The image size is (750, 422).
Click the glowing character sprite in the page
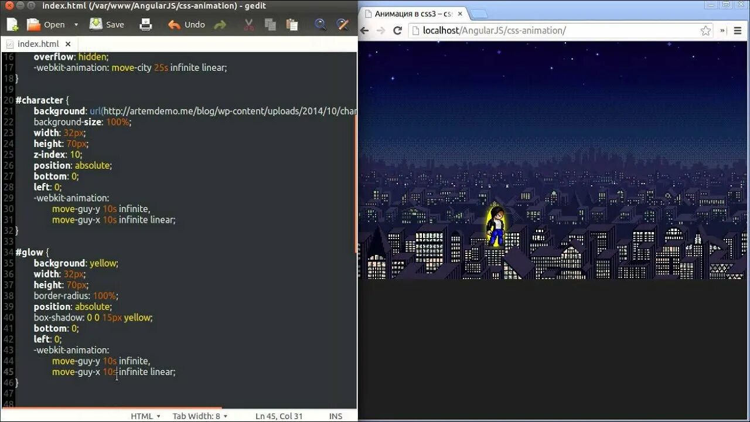(496, 226)
